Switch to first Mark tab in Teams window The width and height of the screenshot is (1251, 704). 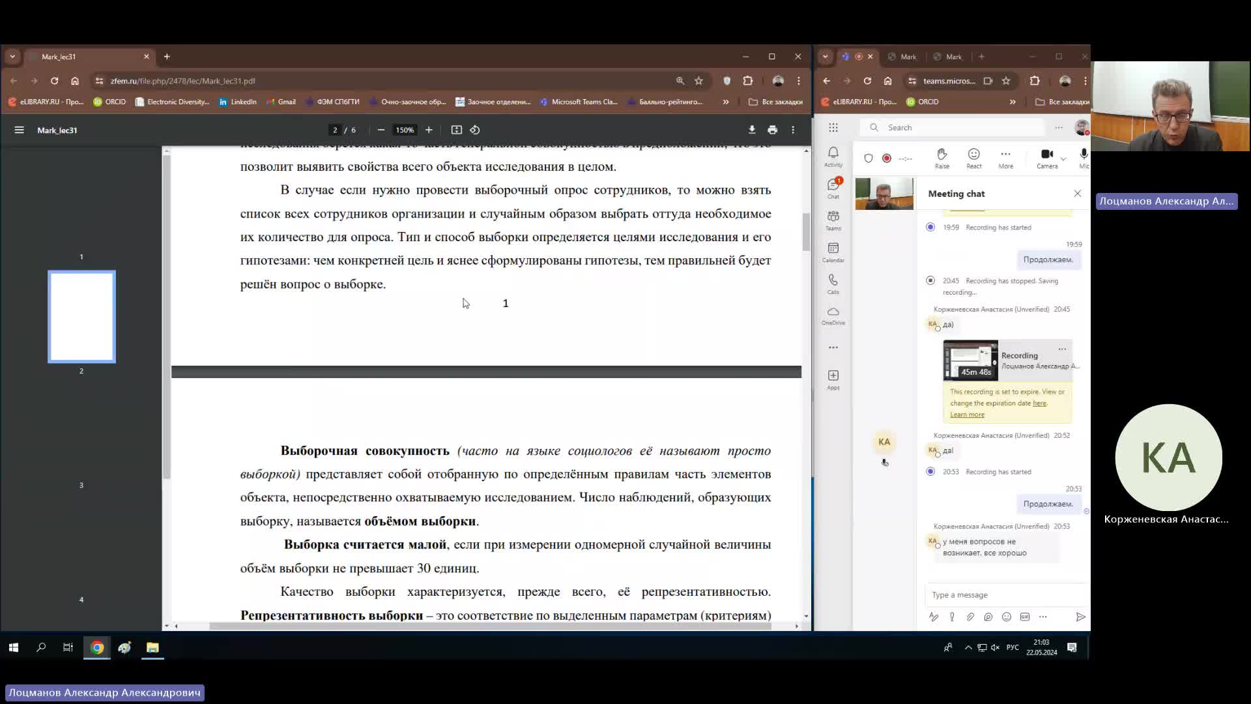pos(903,57)
